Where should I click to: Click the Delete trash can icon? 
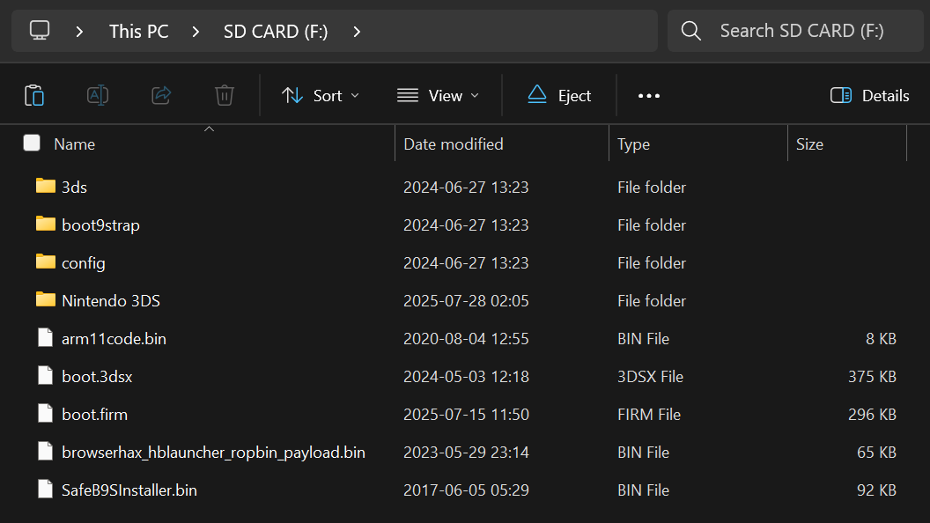coord(225,95)
